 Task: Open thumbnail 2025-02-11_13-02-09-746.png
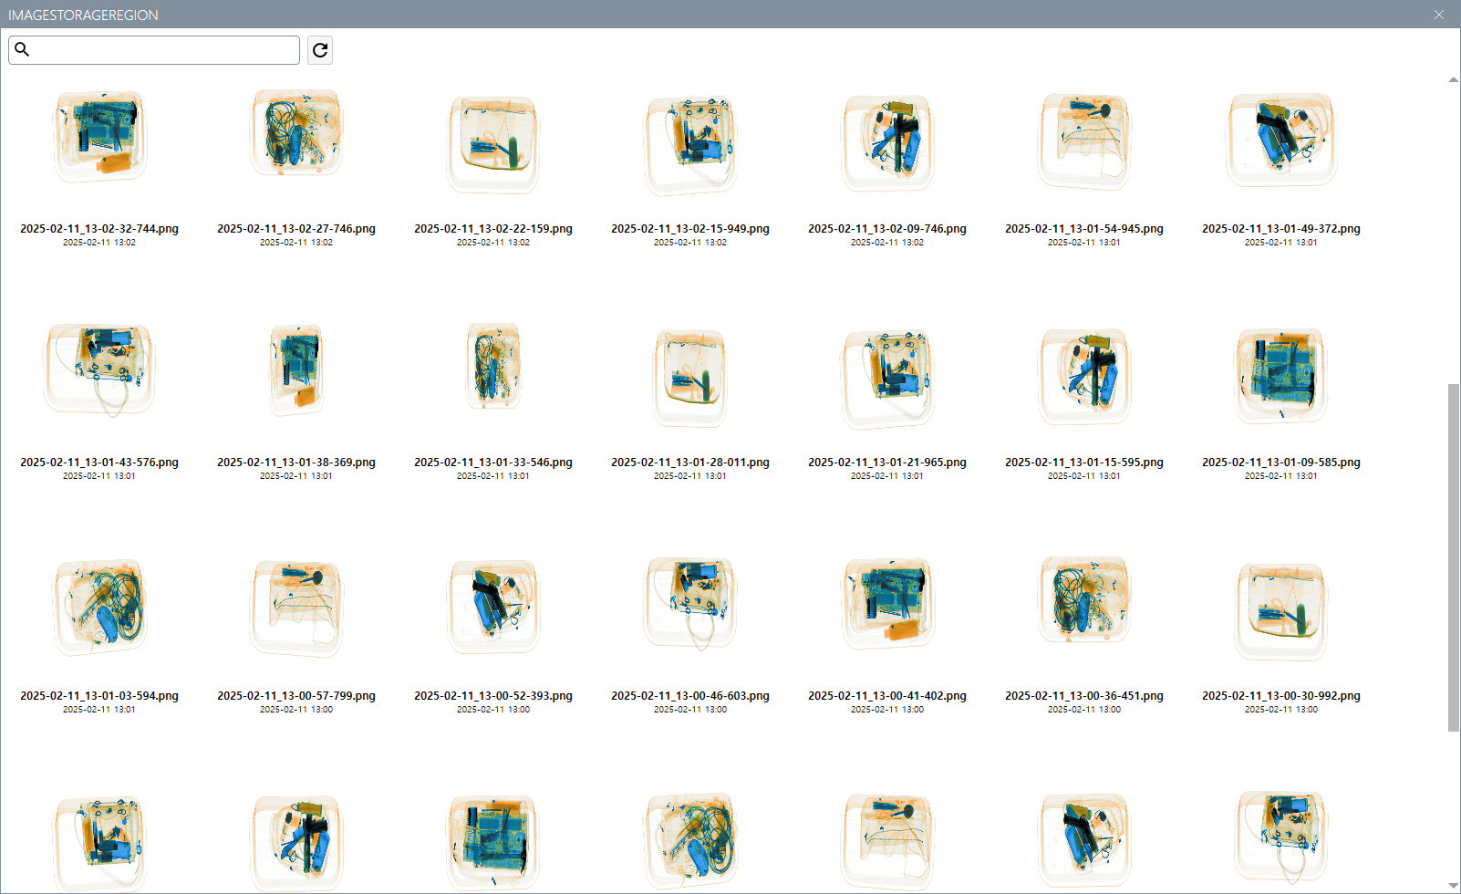[887, 142]
